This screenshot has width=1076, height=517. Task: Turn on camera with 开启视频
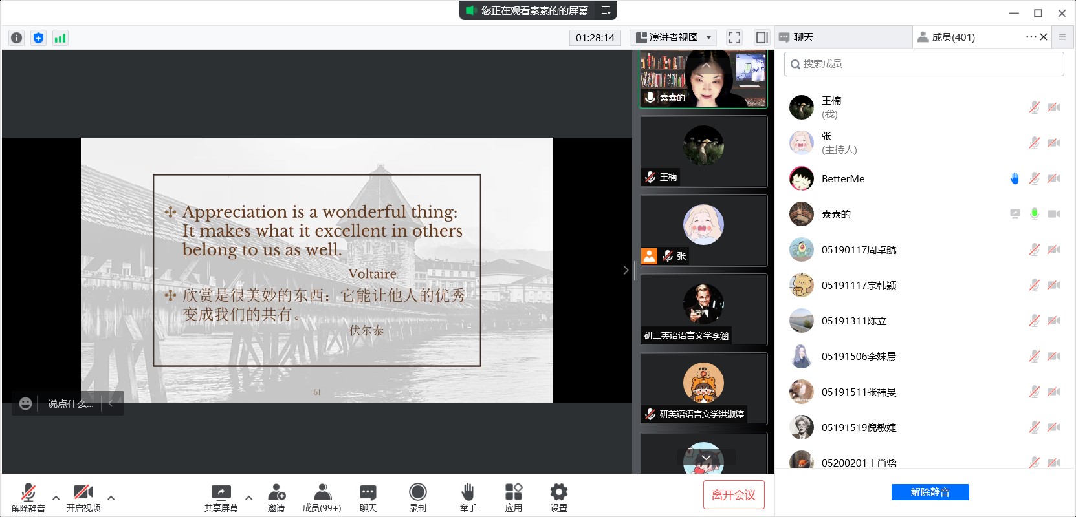point(83,497)
